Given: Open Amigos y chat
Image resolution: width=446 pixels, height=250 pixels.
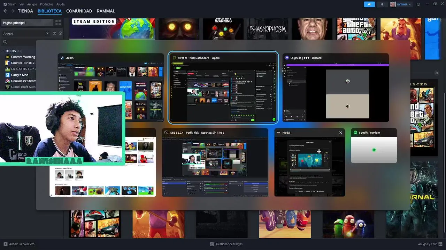Looking at the screenshot, I should click(x=427, y=244).
